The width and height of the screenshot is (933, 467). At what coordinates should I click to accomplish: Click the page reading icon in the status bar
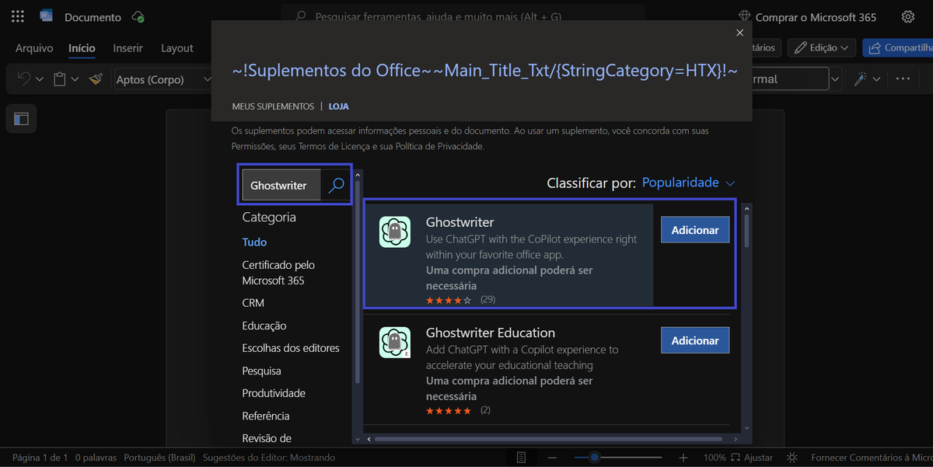(520, 457)
